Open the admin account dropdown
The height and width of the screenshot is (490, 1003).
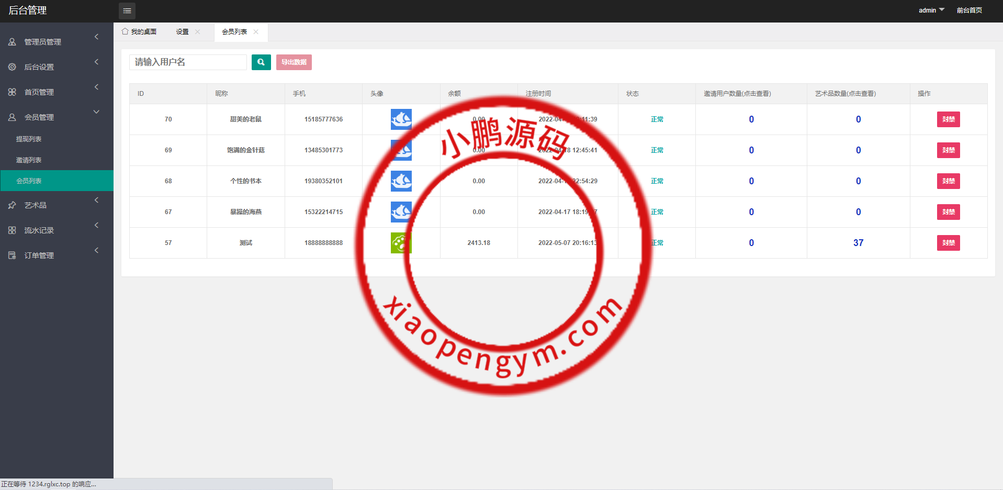click(x=931, y=10)
